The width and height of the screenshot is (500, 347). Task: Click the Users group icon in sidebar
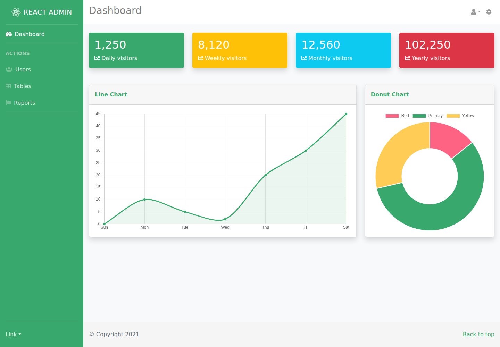point(9,69)
